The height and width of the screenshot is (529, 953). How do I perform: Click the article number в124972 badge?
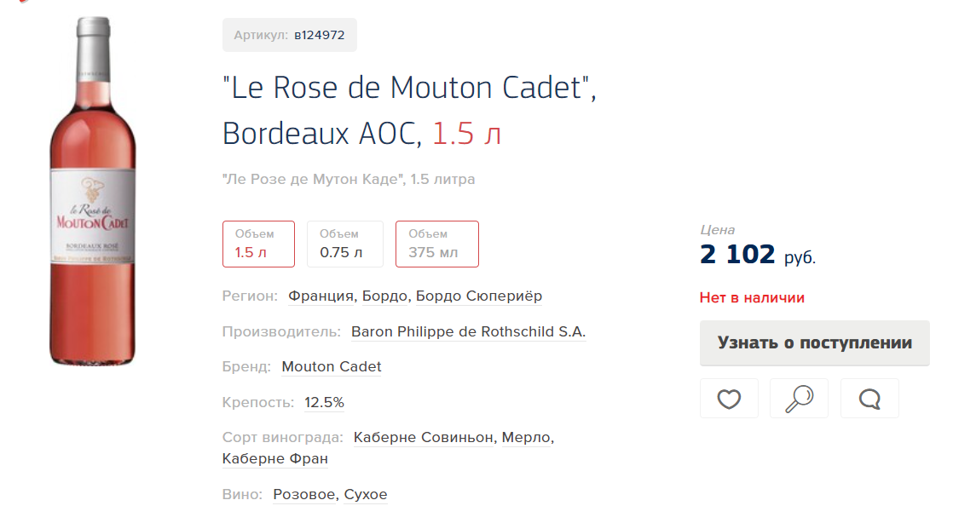pos(289,35)
